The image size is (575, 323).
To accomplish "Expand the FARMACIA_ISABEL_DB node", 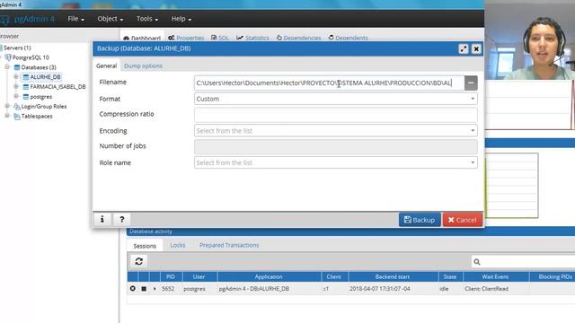I will 16,86.
